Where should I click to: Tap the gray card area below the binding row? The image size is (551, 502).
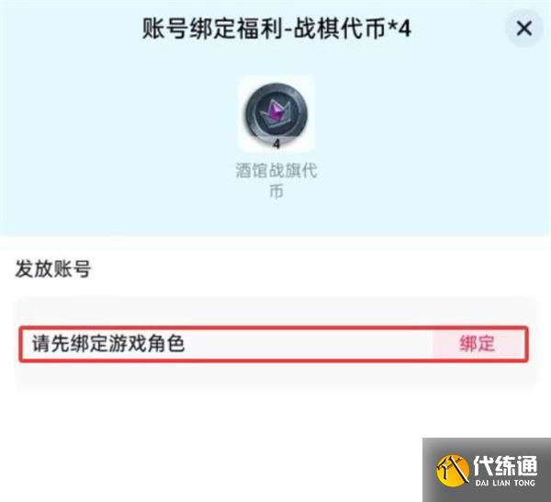pos(275,376)
